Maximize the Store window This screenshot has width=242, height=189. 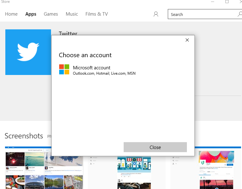[x=227, y=2]
